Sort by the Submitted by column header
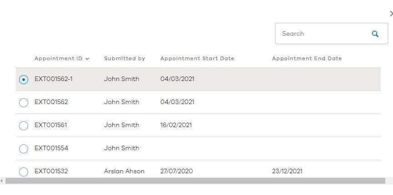 coord(124,58)
